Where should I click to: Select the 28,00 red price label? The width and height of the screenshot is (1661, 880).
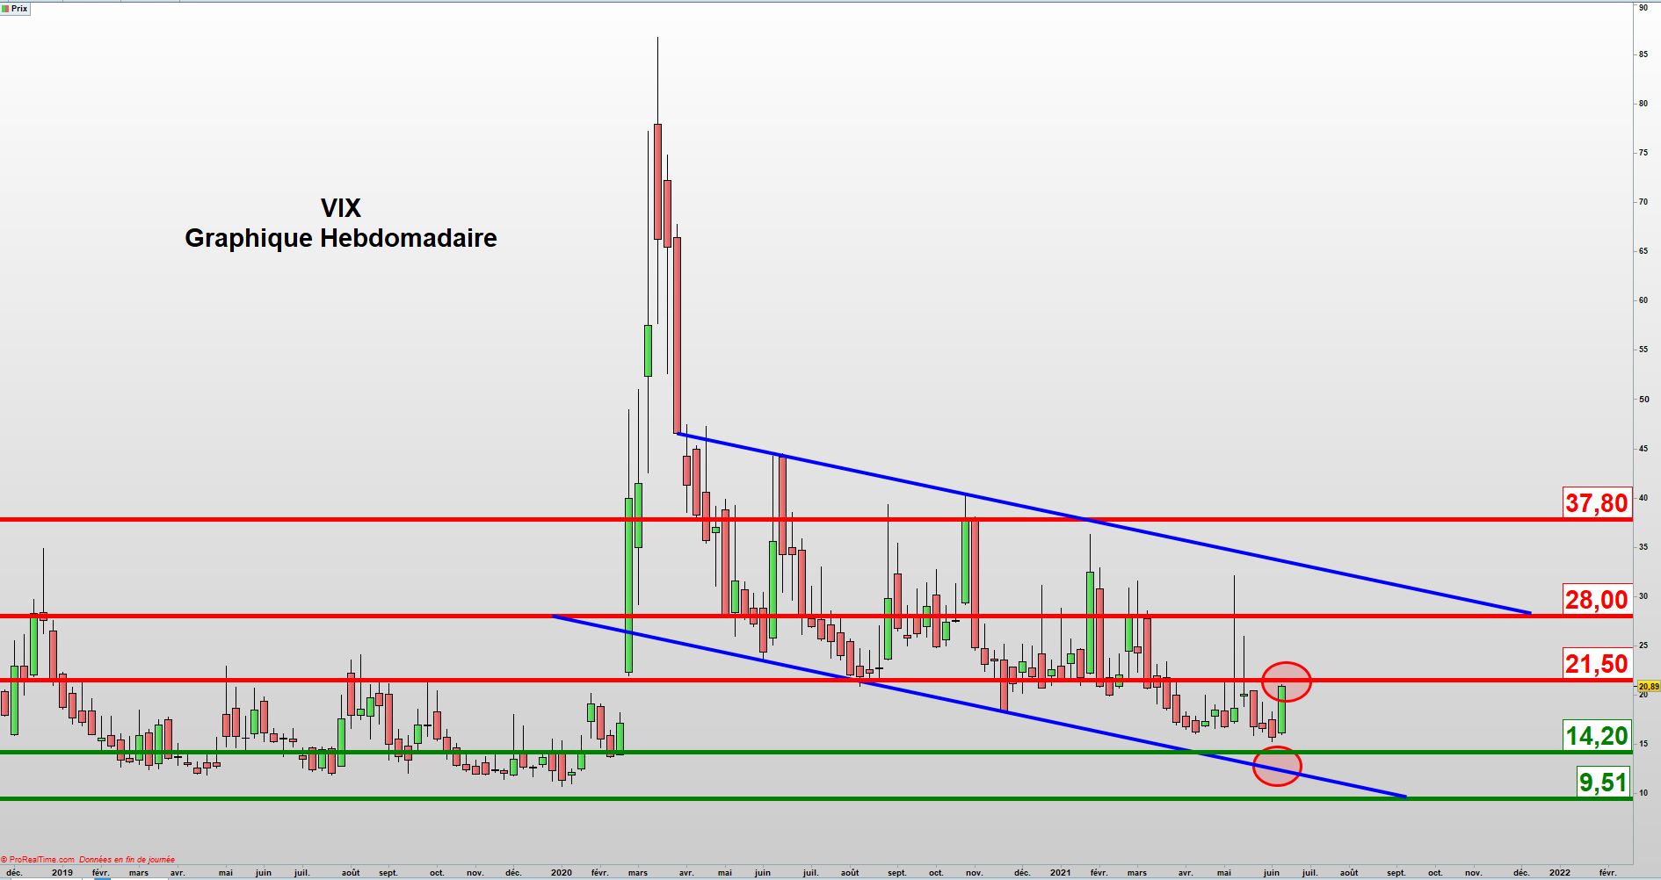coord(1596,600)
